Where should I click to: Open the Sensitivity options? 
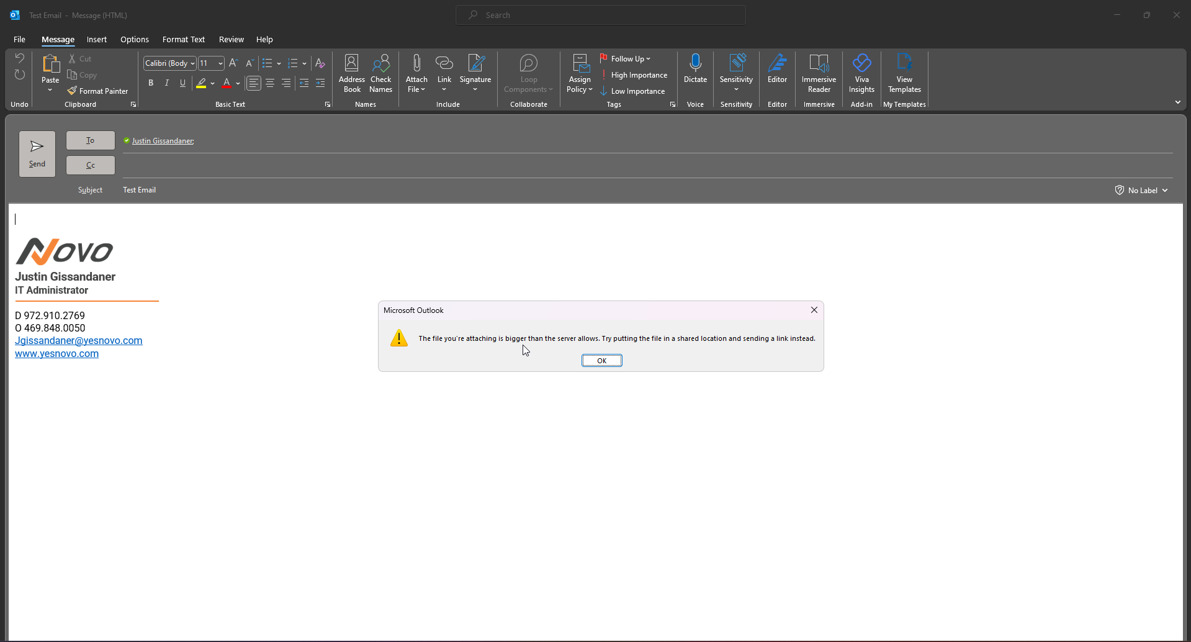(736, 73)
